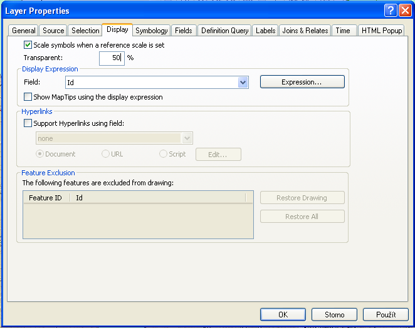Select the Script radio button
415x328 pixels.
(x=163, y=154)
